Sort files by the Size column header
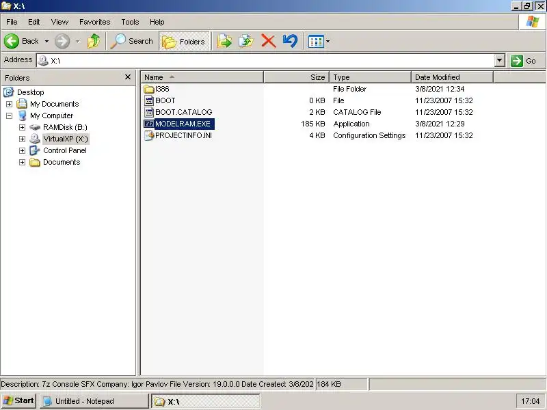Screen dimensions: 547x410 (x=297, y=77)
